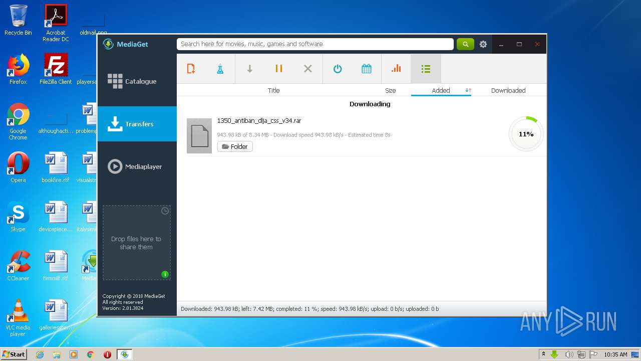The width and height of the screenshot is (641, 361).
Task: Select Google Chrome desktop icon
Action: (18, 122)
